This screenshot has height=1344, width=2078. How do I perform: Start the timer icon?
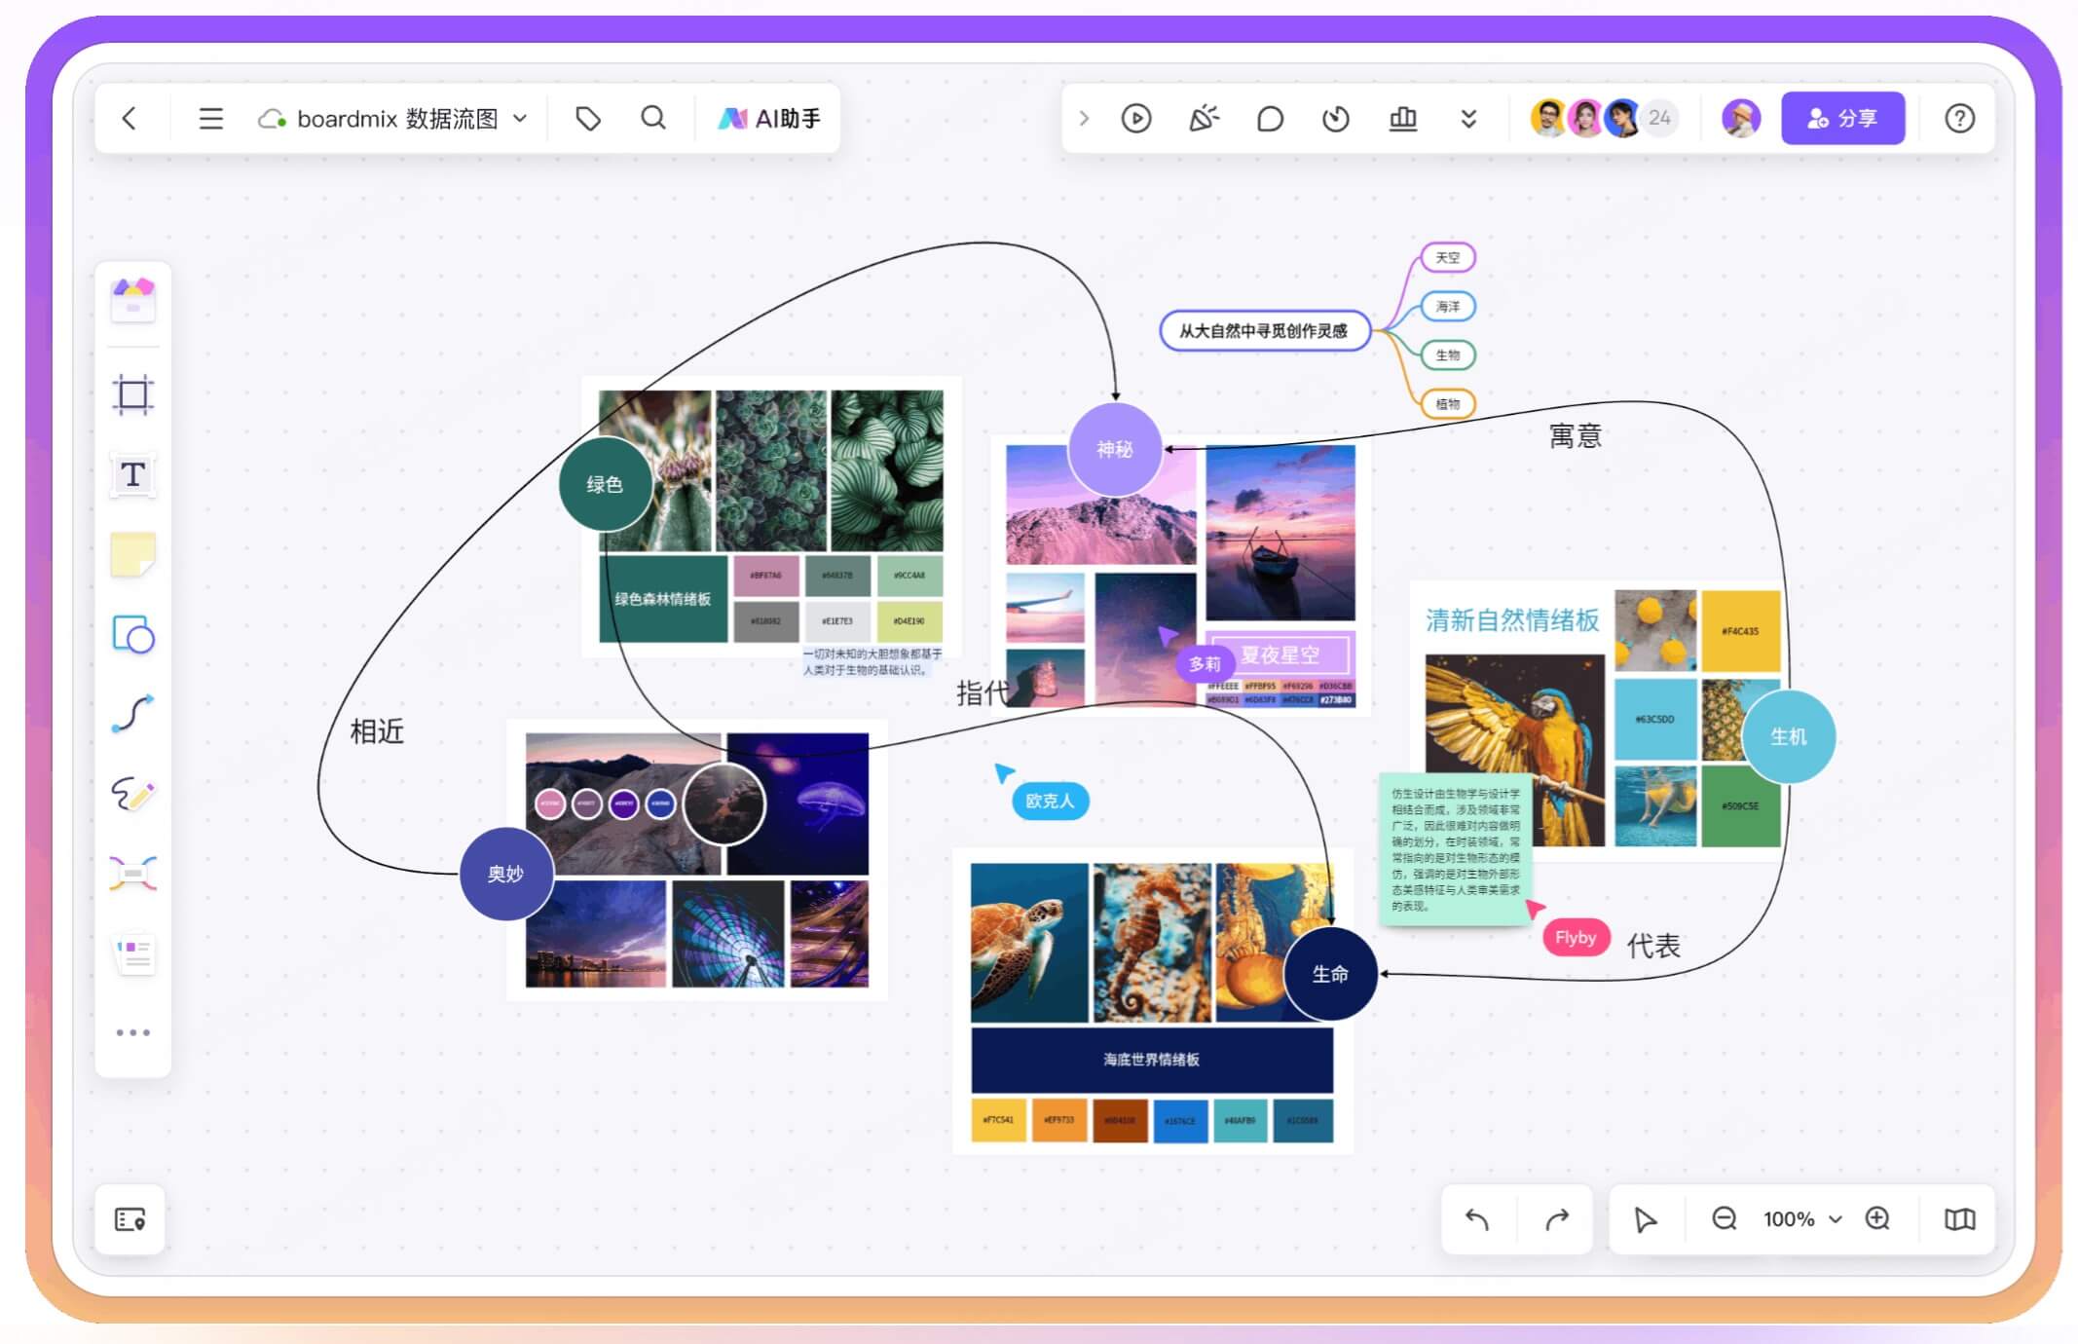[1336, 119]
